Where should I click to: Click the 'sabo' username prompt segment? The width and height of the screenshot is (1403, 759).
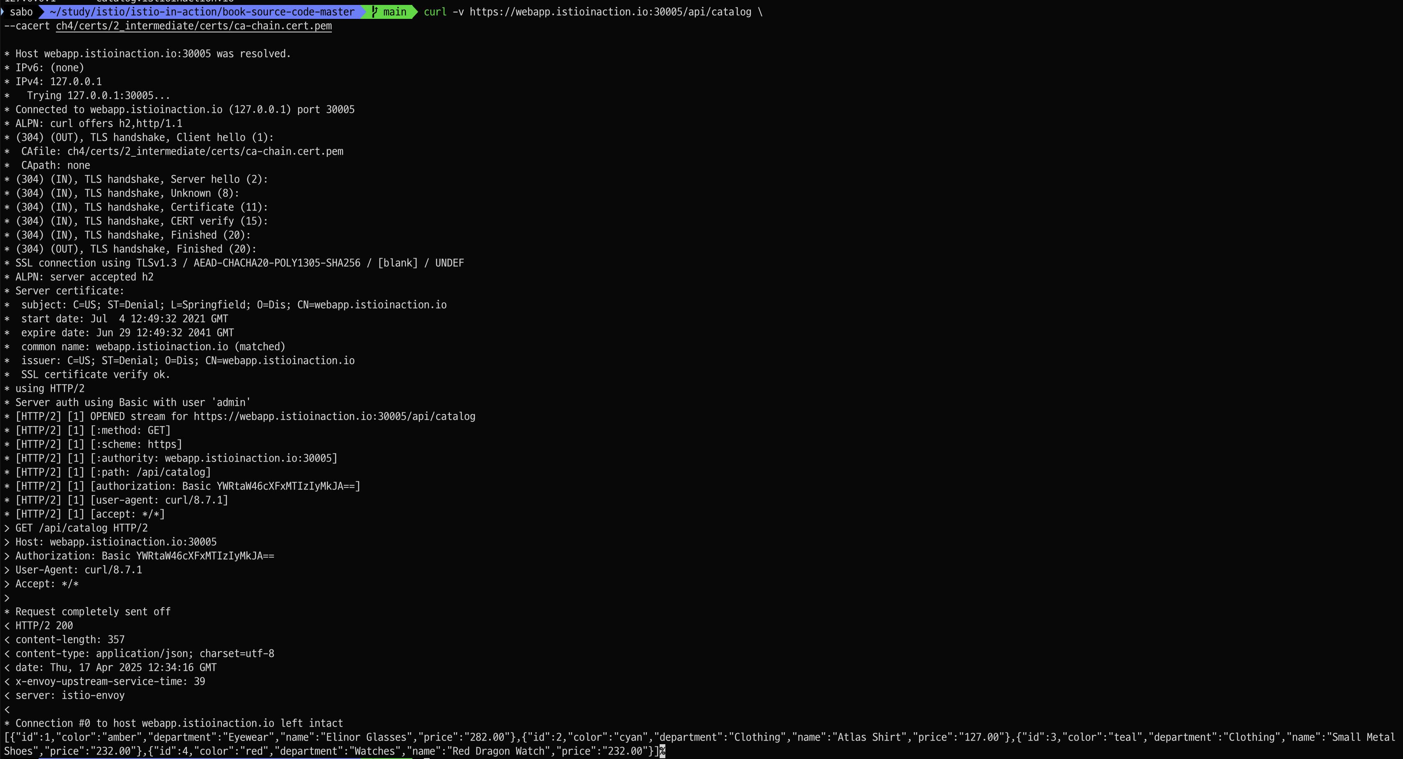(21, 11)
